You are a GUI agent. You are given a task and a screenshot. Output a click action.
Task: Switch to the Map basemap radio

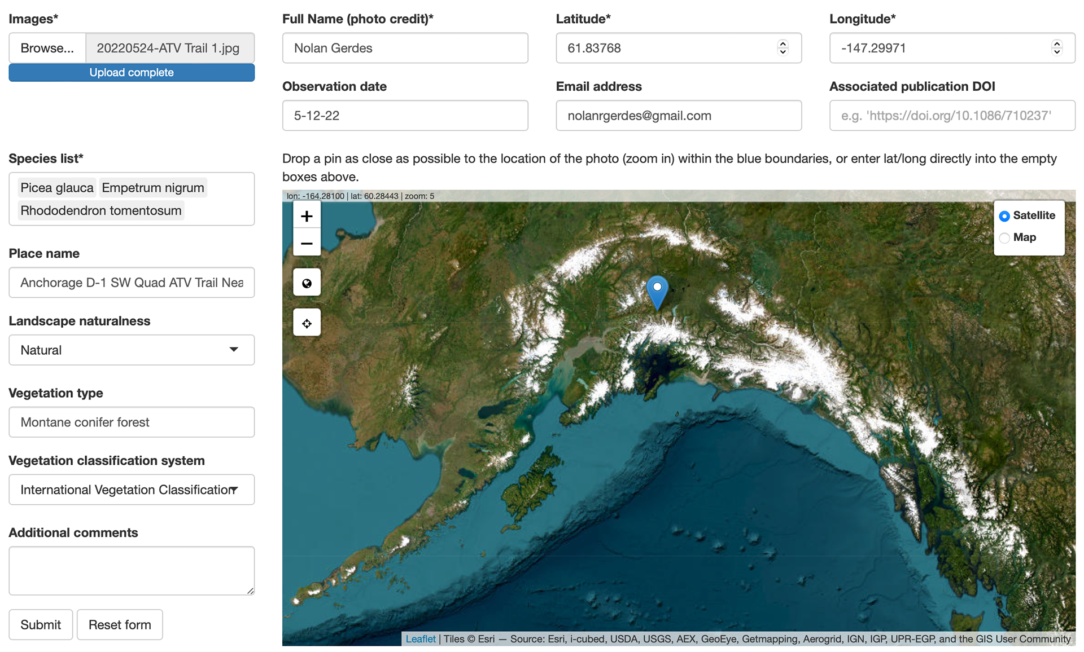tap(1004, 238)
